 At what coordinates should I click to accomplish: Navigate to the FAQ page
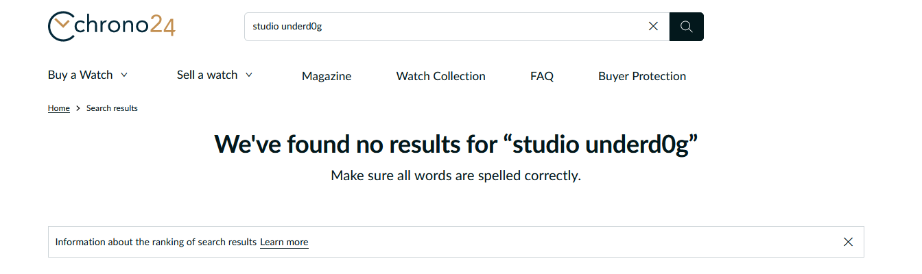[x=542, y=76]
